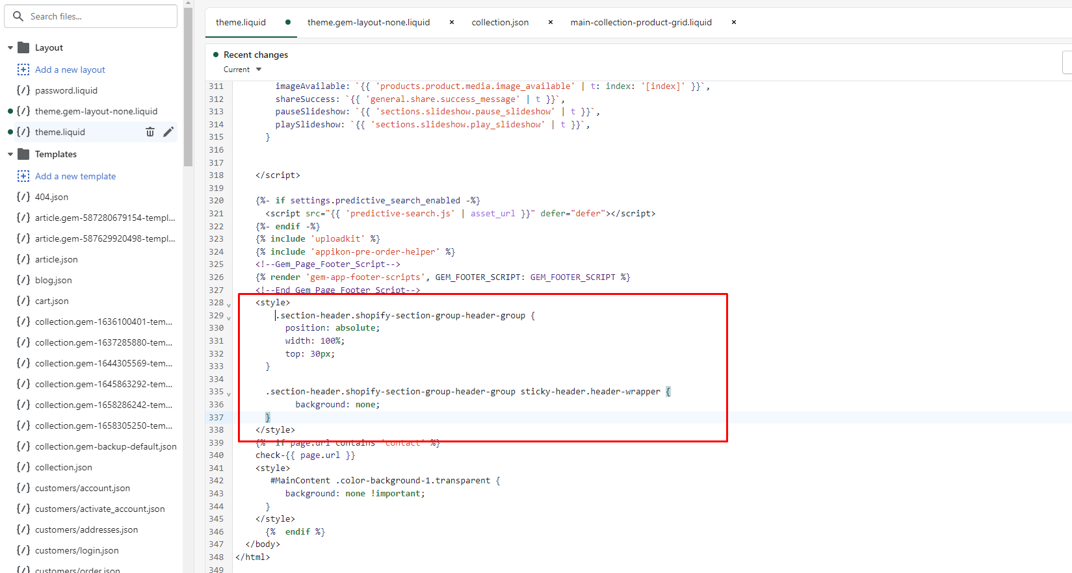Click the include 'appikon-pre-order-helper' line
Screen dimensions: 1072x573
click(356, 251)
